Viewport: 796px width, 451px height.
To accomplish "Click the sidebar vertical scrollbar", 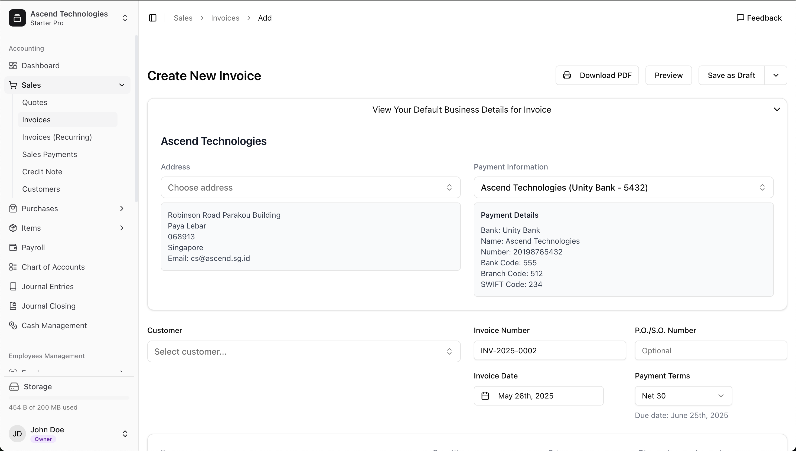I will (136, 118).
